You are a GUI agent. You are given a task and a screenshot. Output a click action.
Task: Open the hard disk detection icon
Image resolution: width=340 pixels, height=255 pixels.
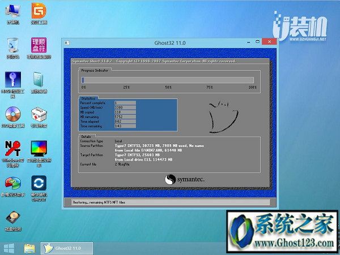[13, 221]
